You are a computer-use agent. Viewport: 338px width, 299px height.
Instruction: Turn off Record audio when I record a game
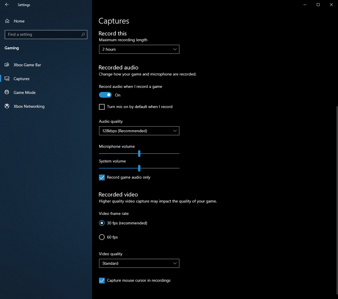105,95
